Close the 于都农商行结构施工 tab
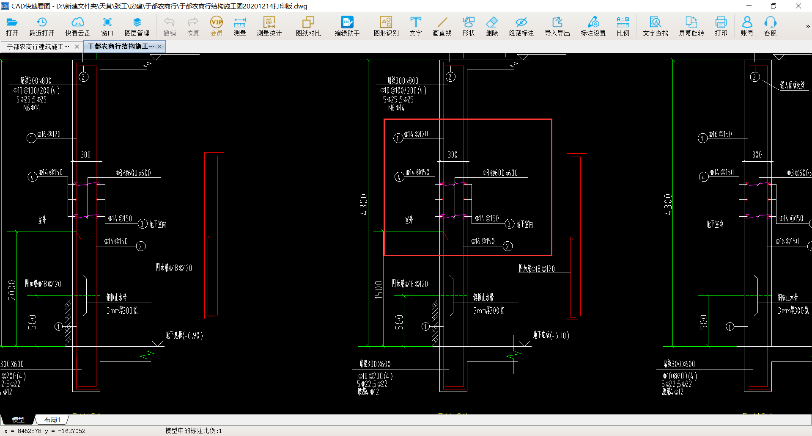 click(159, 47)
